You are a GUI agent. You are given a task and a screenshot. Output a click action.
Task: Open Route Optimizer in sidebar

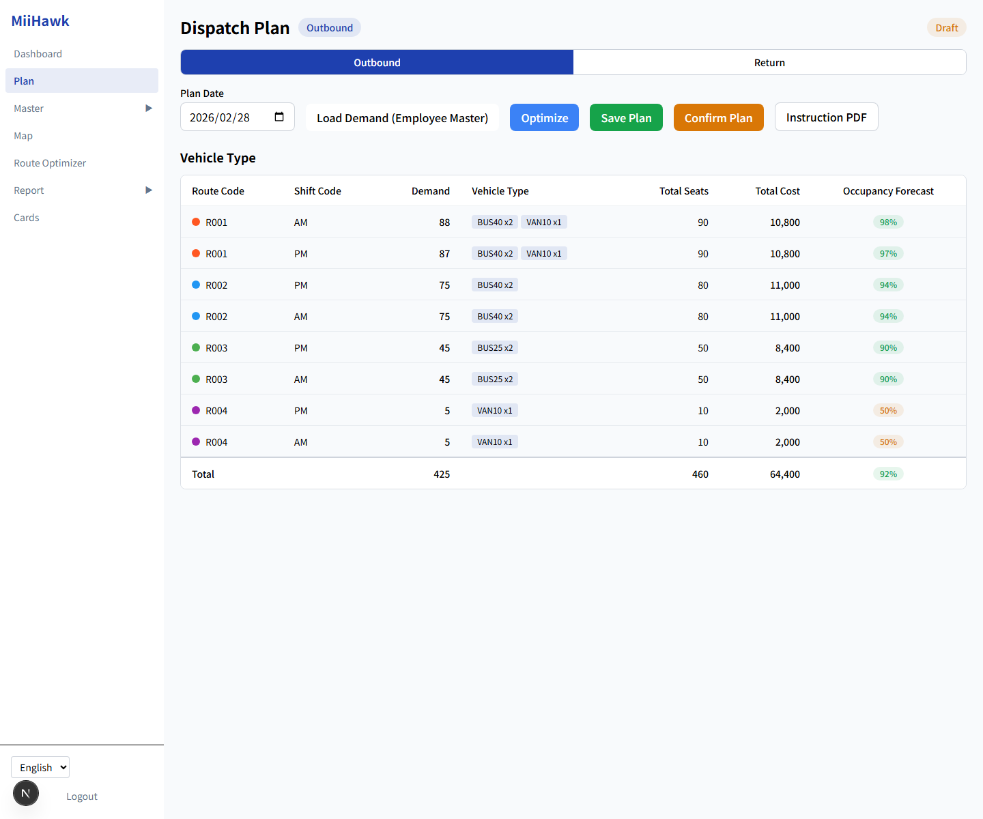click(50, 163)
